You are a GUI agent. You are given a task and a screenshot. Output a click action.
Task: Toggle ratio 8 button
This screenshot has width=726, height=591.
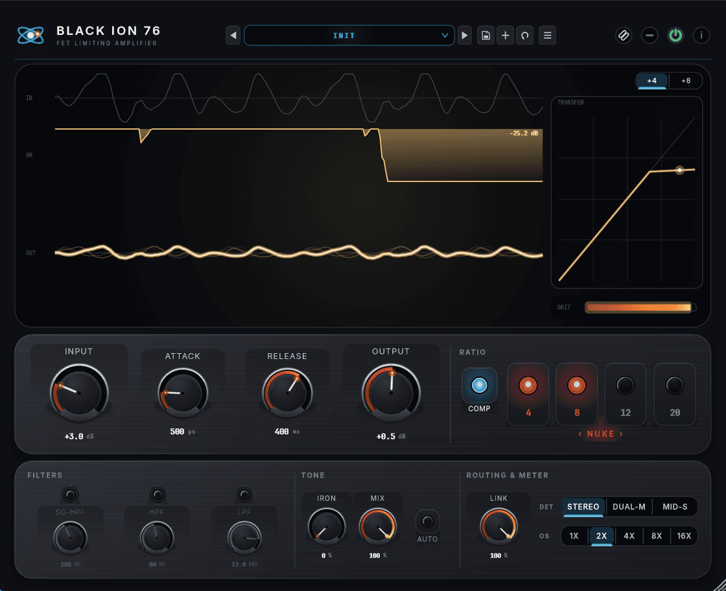click(576, 393)
